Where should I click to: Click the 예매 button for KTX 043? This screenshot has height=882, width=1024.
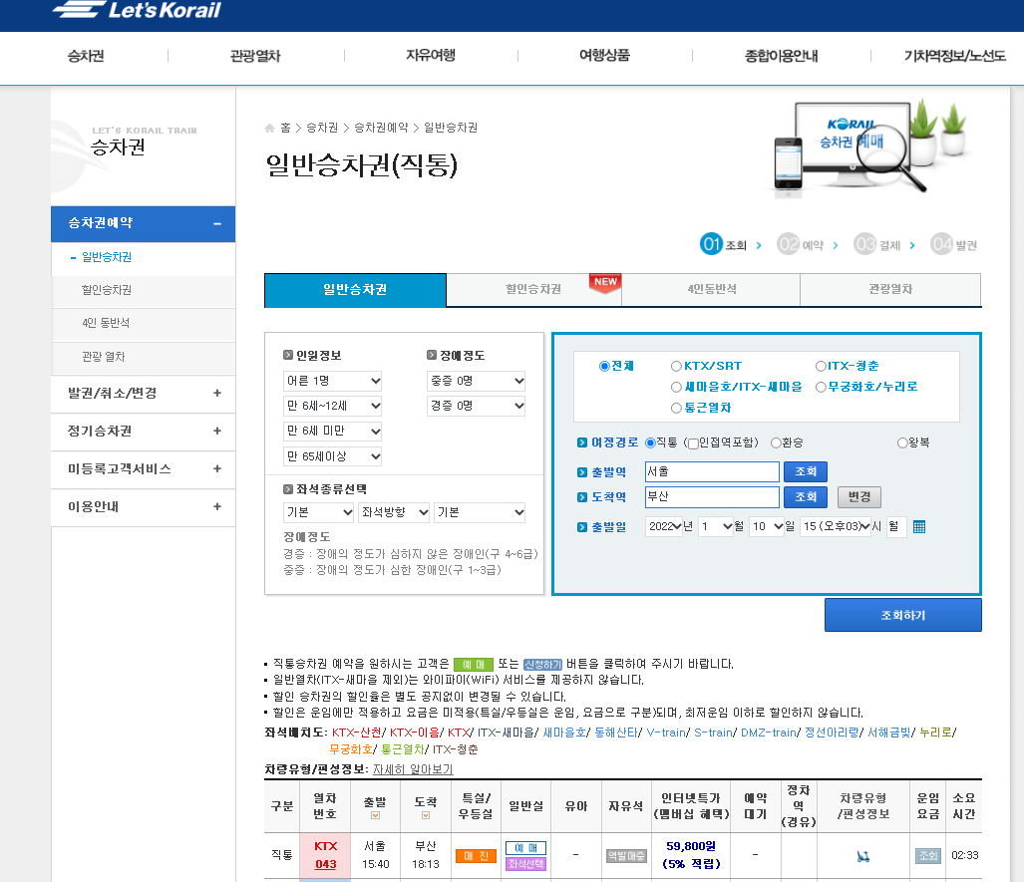point(525,848)
